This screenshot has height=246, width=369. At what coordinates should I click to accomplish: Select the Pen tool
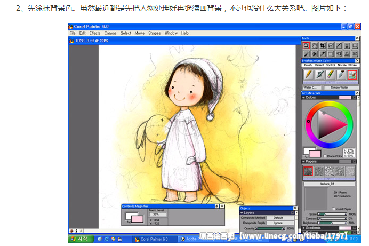click(x=347, y=46)
